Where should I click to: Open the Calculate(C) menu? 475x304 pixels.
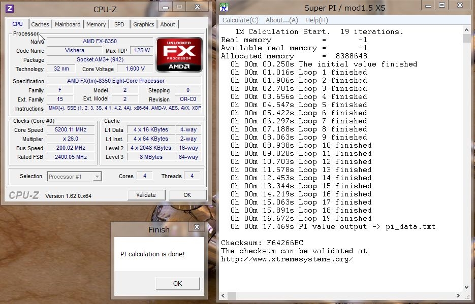pos(240,20)
